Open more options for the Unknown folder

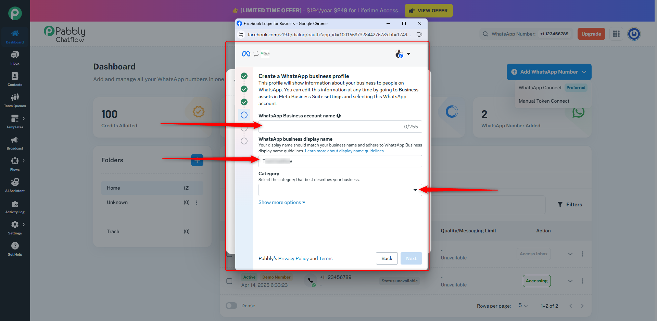click(x=197, y=203)
